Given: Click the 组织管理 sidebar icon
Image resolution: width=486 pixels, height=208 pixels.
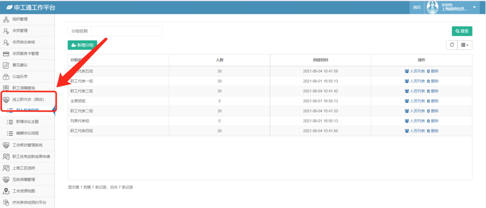Looking at the screenshot, I should tap(6, 19).
